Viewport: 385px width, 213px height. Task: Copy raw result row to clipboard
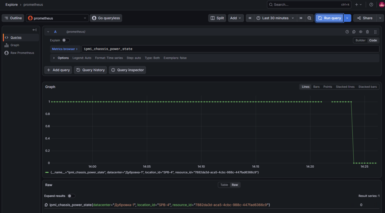click(46, 205)
